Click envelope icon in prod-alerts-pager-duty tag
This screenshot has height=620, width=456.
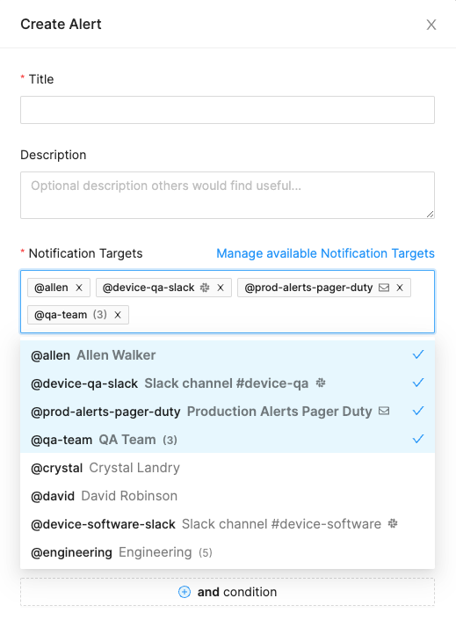[x=384, y=288]
